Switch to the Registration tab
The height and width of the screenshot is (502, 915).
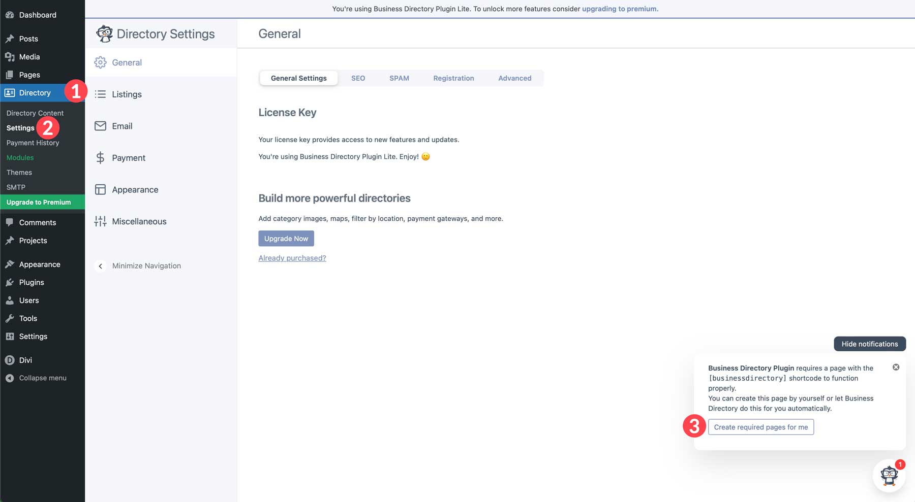453,78
